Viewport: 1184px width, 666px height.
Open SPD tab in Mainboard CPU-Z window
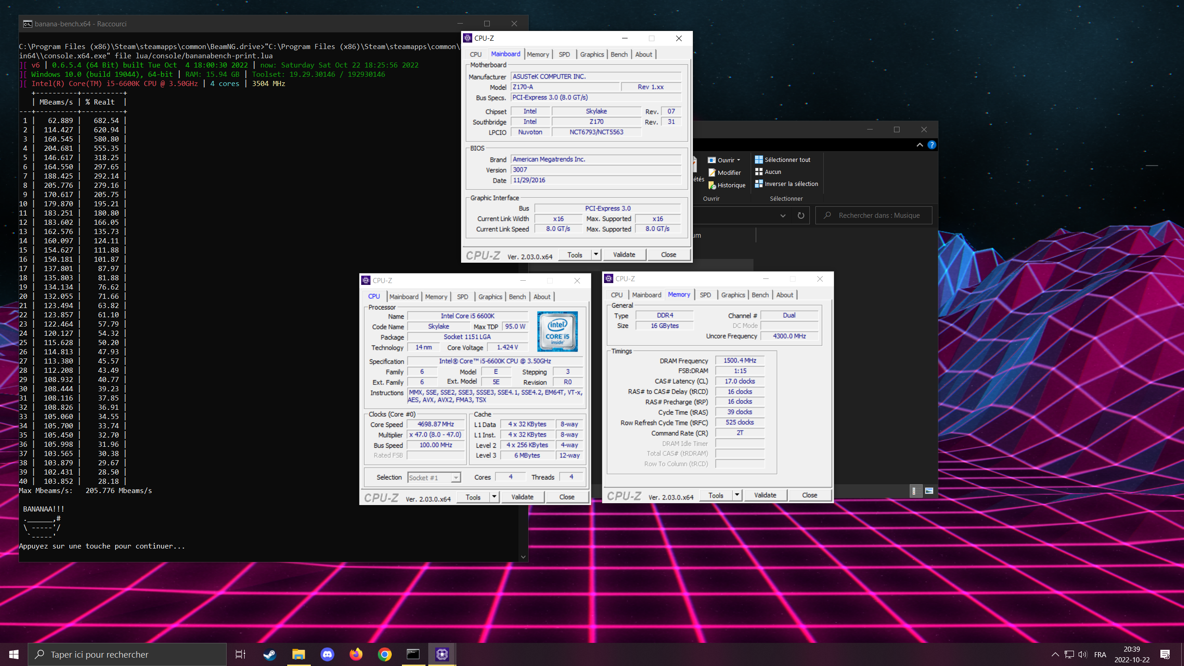[x=564, y=55]
